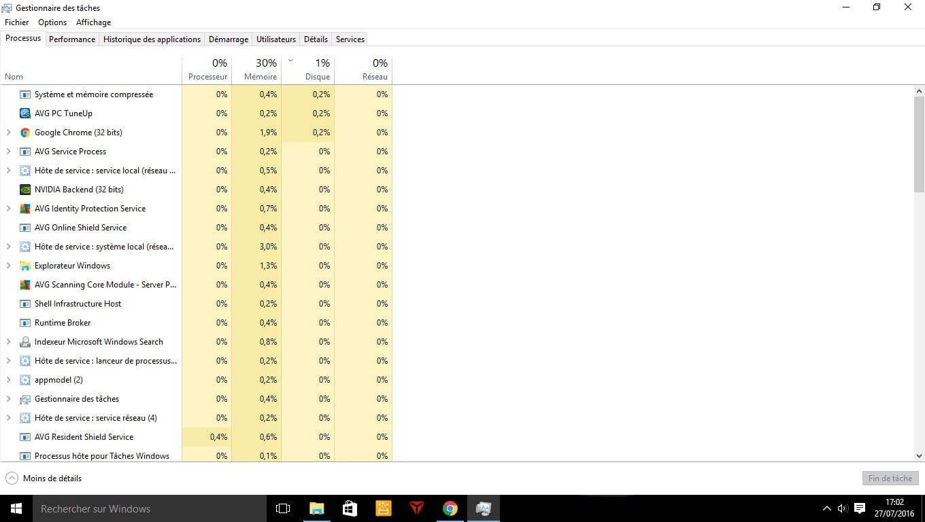Expand the AVG Service Process group
This screenshot has height=522, width=925.
[9, 152]
